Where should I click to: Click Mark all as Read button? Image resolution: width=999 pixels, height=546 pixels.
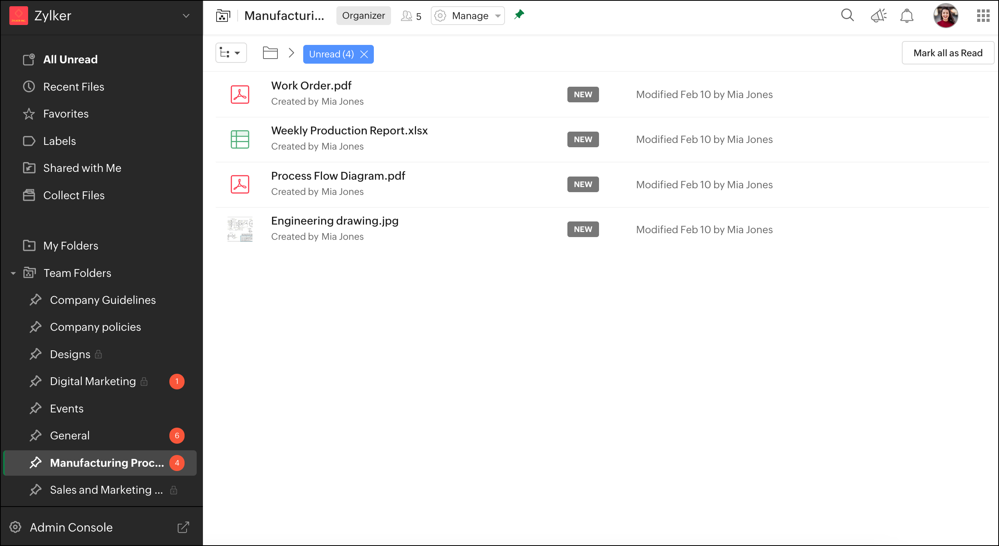click(x=947, y=53)
